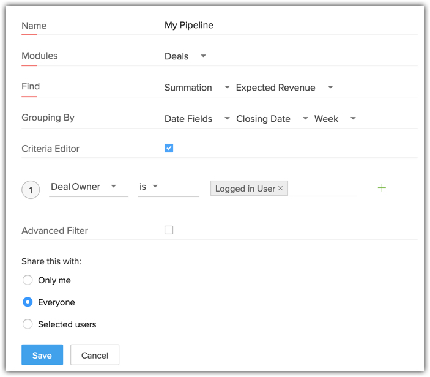Screen dimensions: 430x377
Task: Click the Cancel button
Action: [x=95, y=355]
